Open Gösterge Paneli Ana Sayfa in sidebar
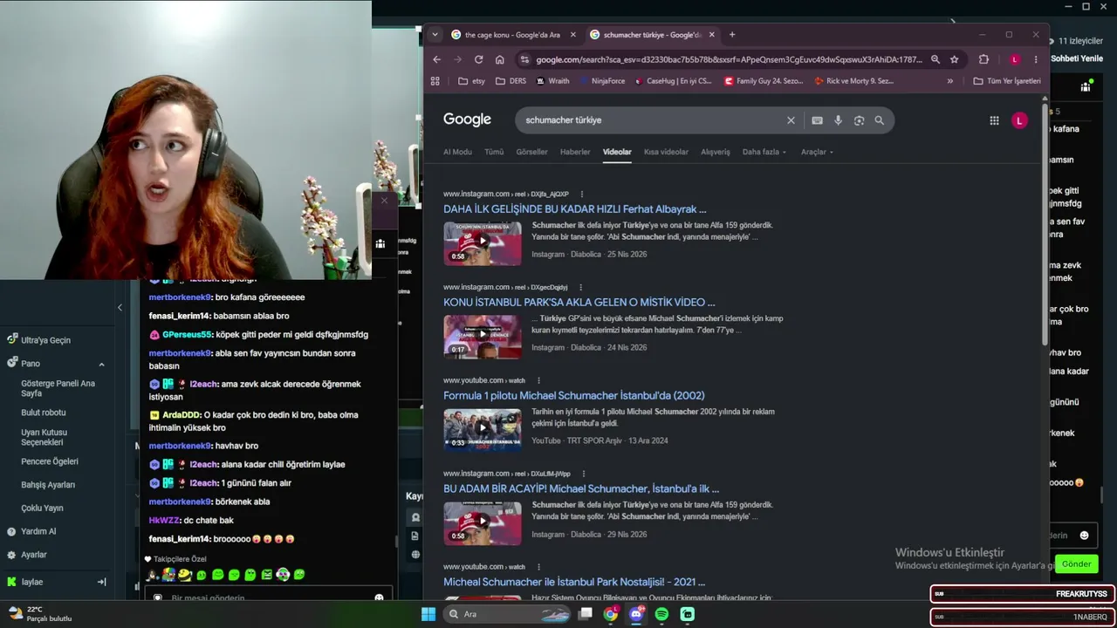Screen dimensions: 1117x628 [58, 389]
